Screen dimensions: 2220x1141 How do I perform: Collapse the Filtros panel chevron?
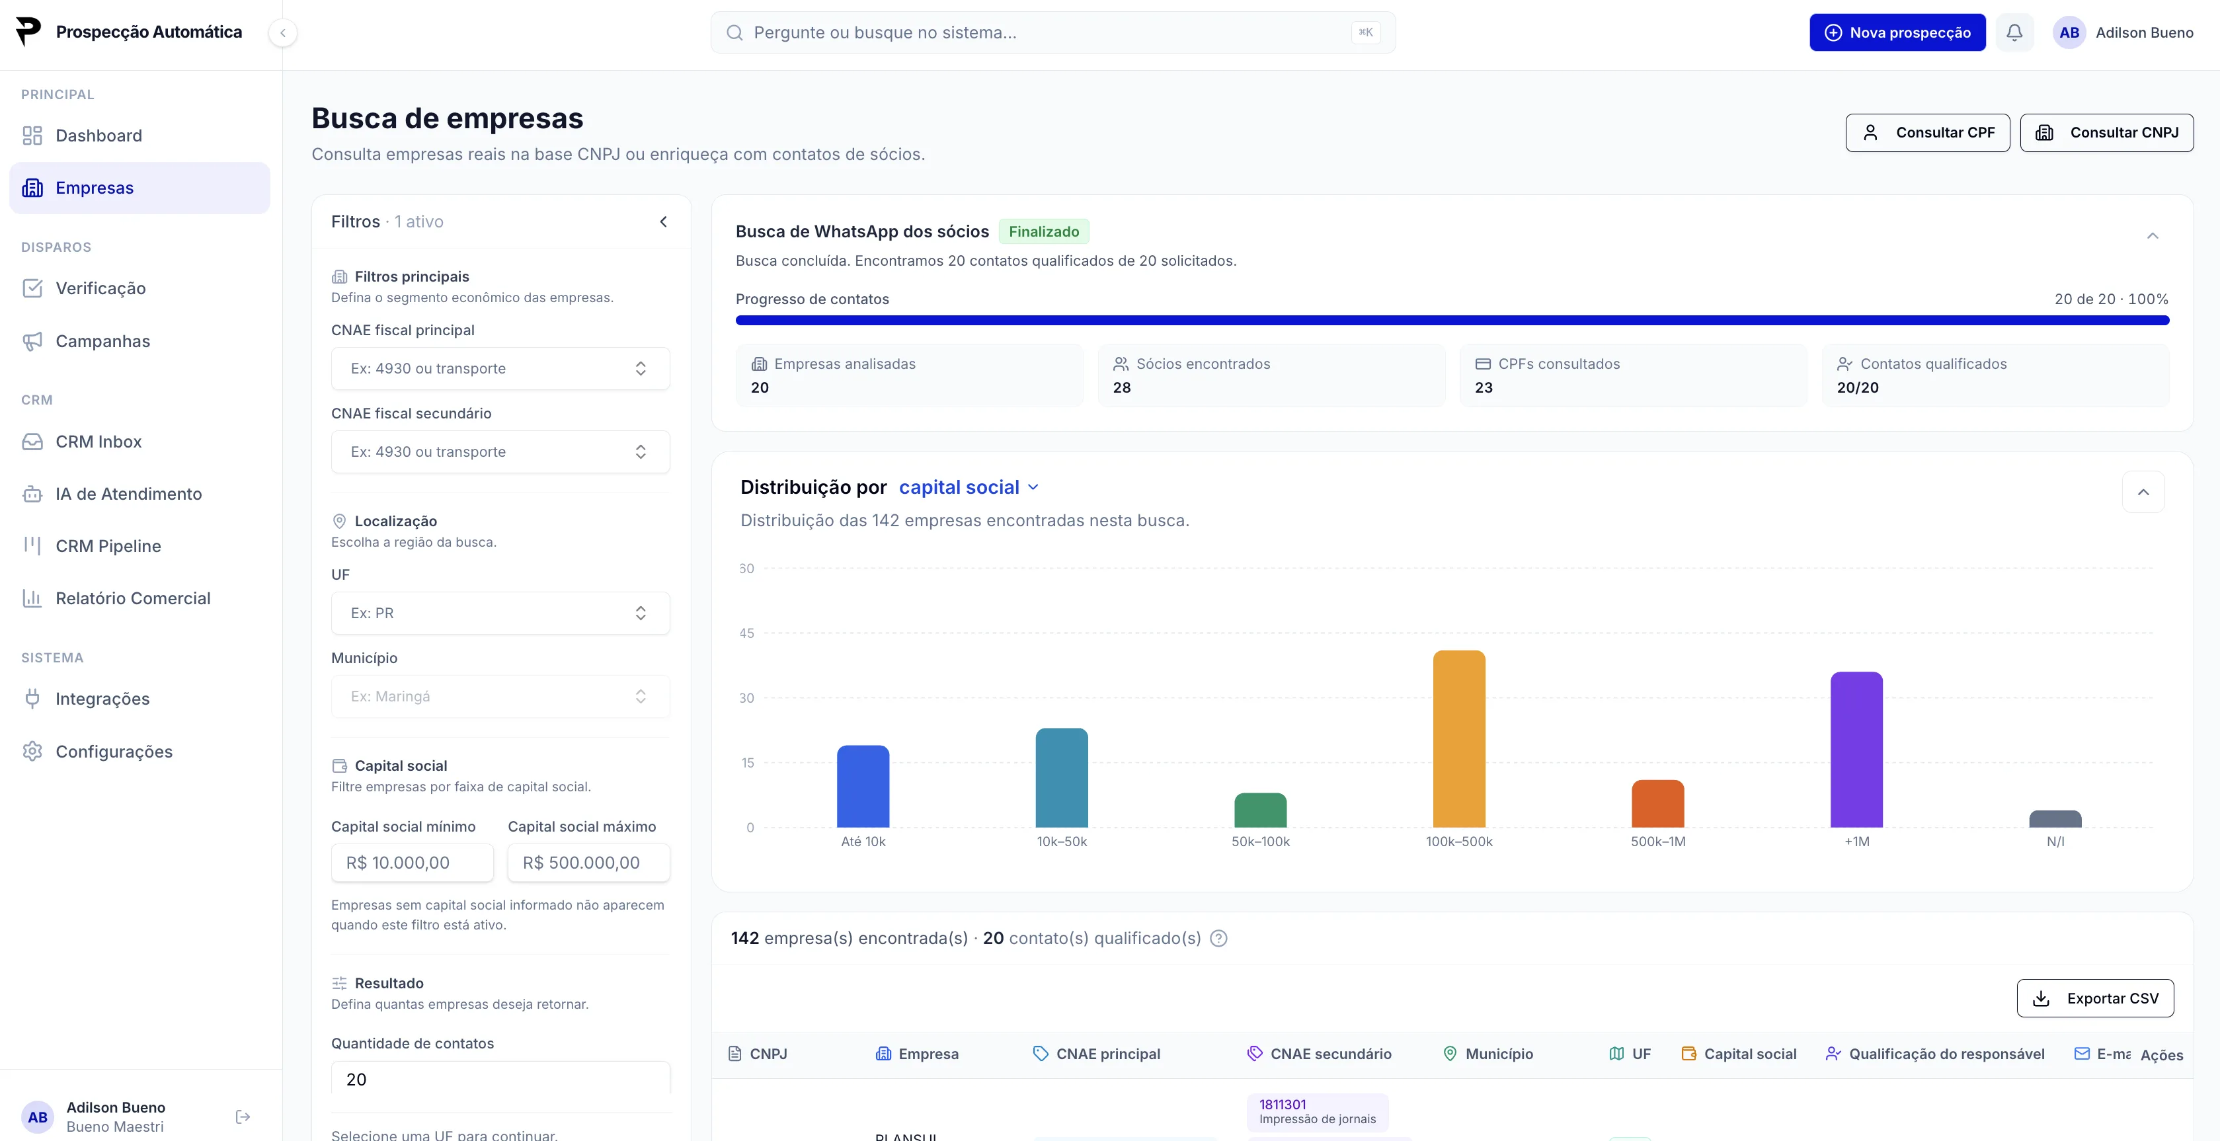664,221
